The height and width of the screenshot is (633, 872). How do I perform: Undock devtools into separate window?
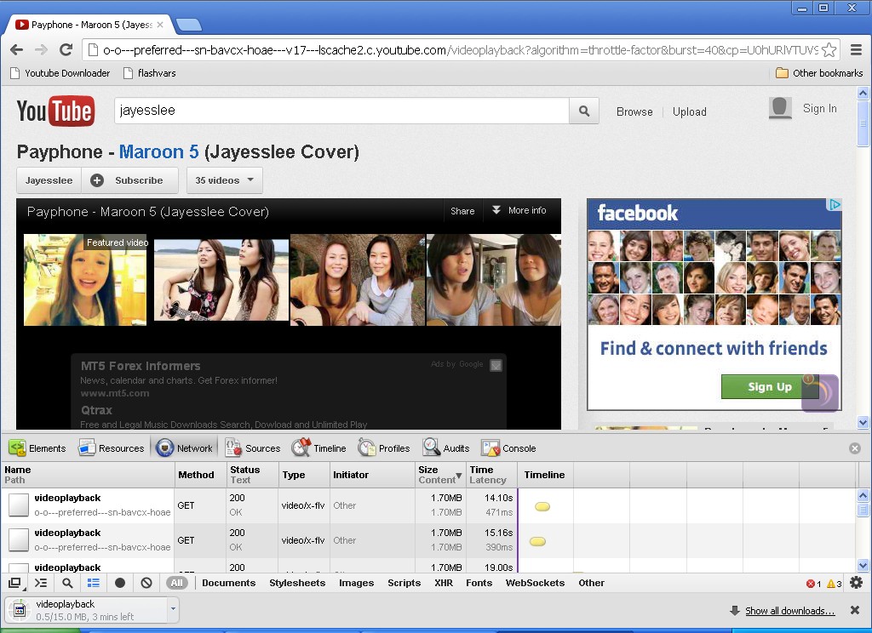pos(15,583)
